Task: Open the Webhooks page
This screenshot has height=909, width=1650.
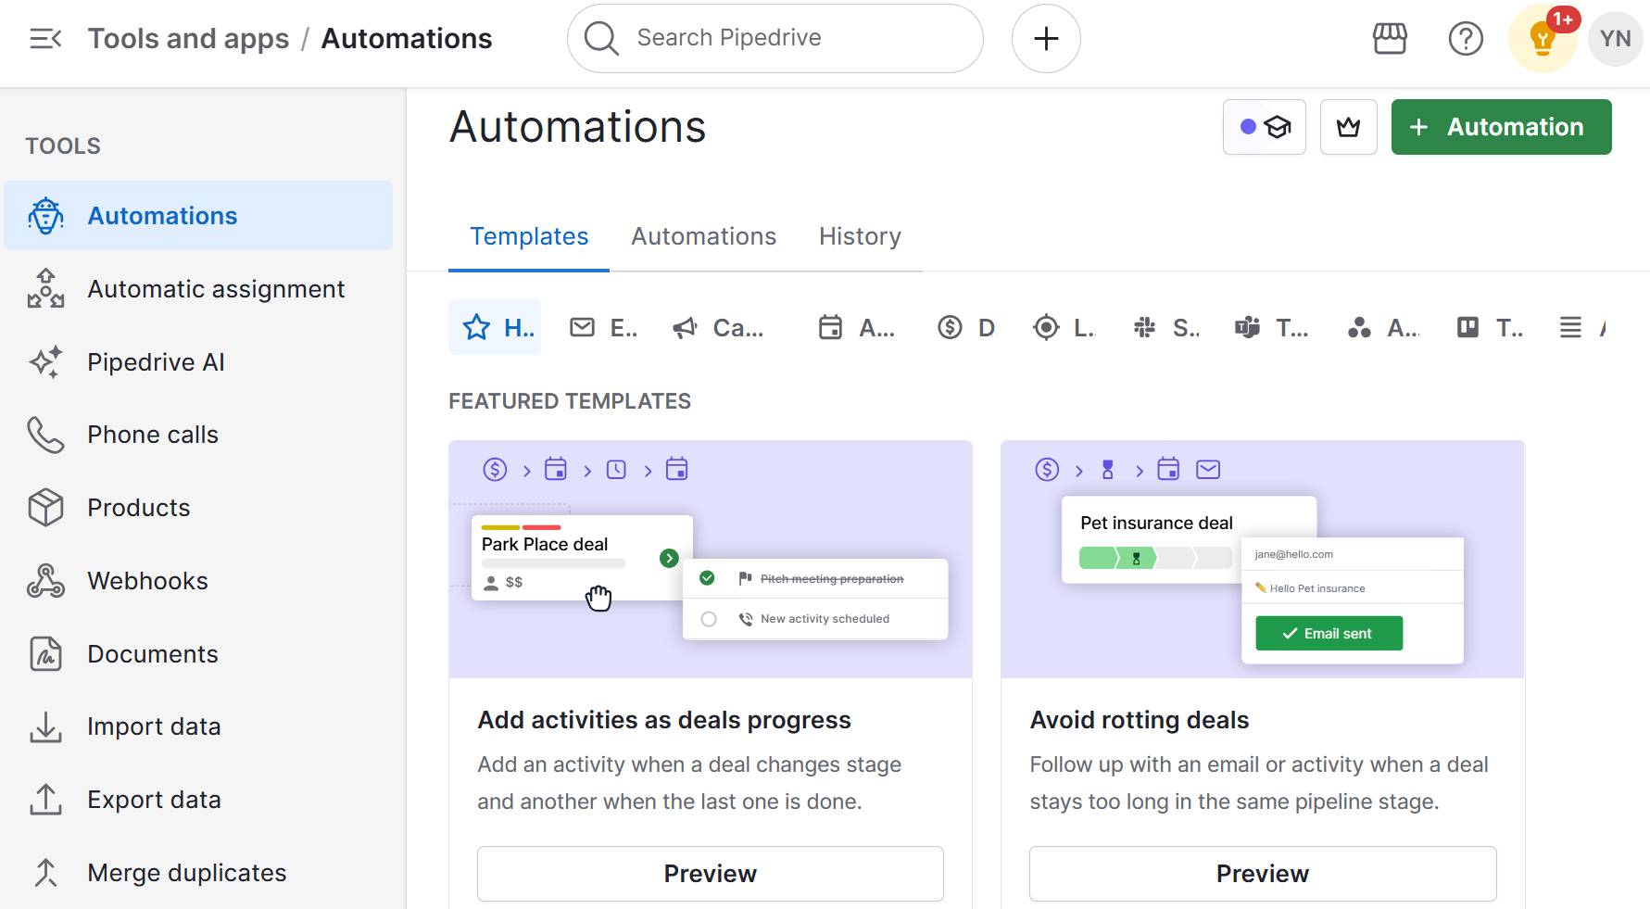Action: click(198, 581)
